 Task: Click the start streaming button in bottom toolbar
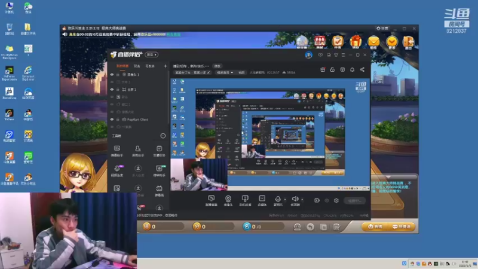coord(354,201)
